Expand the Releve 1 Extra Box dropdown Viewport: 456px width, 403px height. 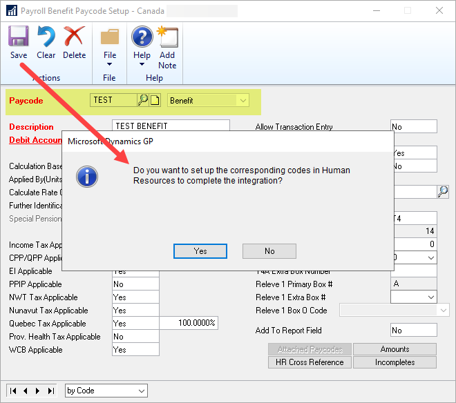coord(430,297)
